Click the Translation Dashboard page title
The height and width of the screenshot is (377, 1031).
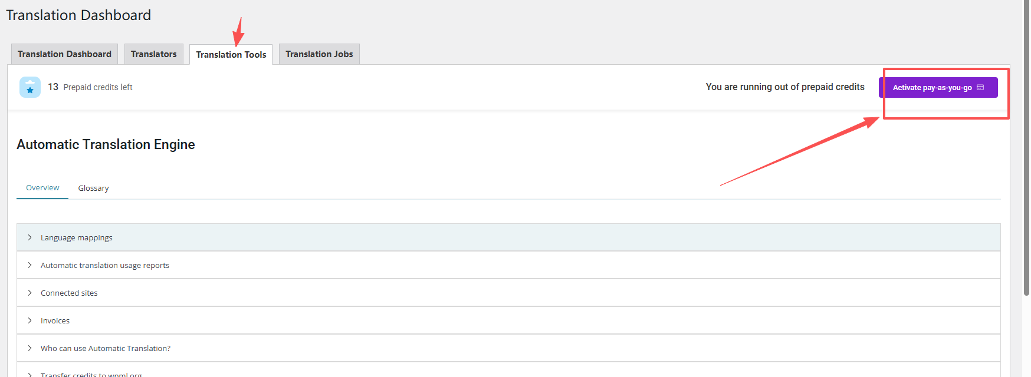[78, 15]
